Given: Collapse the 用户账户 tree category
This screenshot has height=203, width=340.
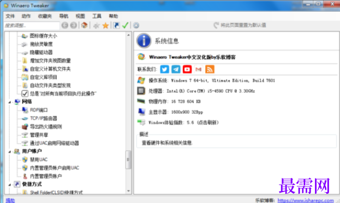Looking at the screenshot, I should [9, 152].
